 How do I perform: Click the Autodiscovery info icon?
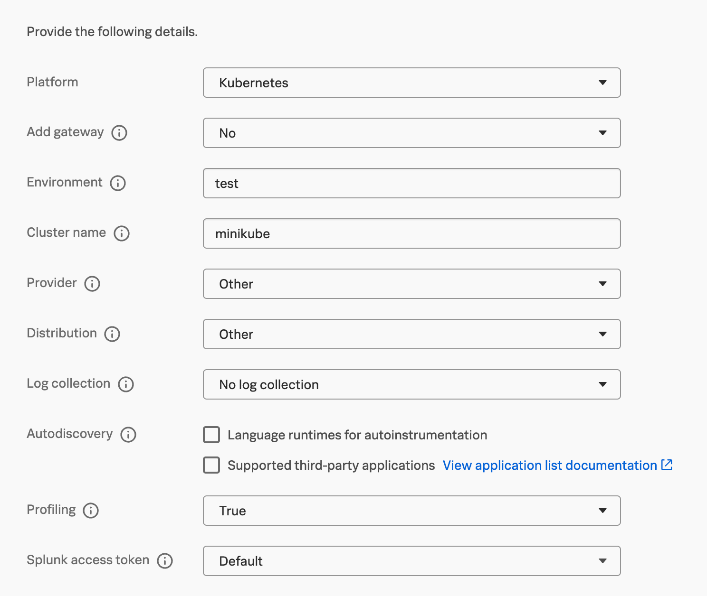(x=128, y=434)
